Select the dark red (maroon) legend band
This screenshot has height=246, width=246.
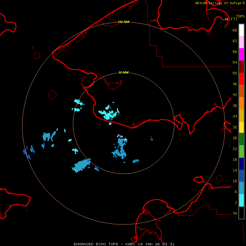241,66
